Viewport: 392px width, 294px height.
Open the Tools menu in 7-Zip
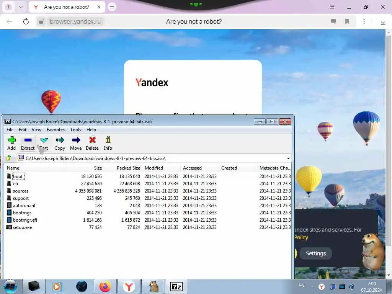coord(75,130)
